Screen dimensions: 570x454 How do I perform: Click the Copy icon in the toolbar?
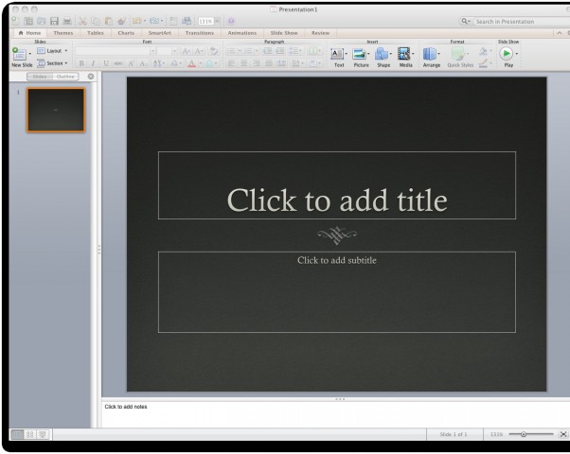96,21
